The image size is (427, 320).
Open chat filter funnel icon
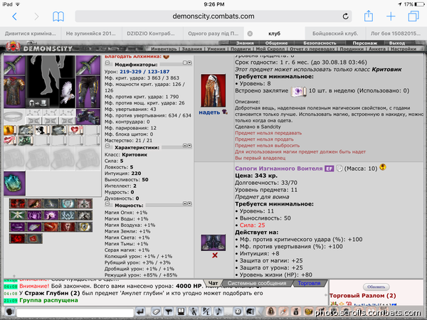pos(169,312)
